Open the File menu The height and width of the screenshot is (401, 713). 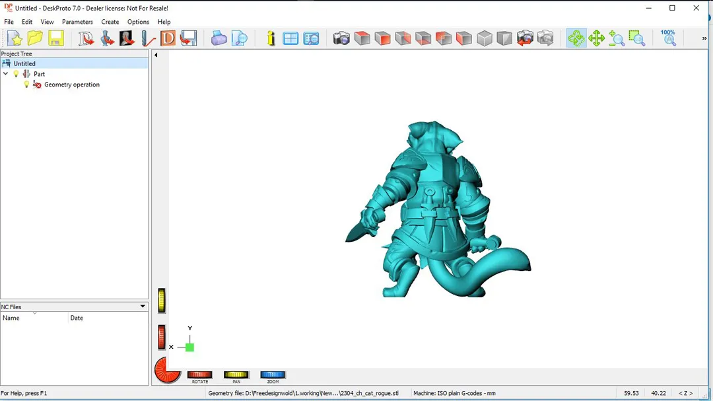coord(9,22)
